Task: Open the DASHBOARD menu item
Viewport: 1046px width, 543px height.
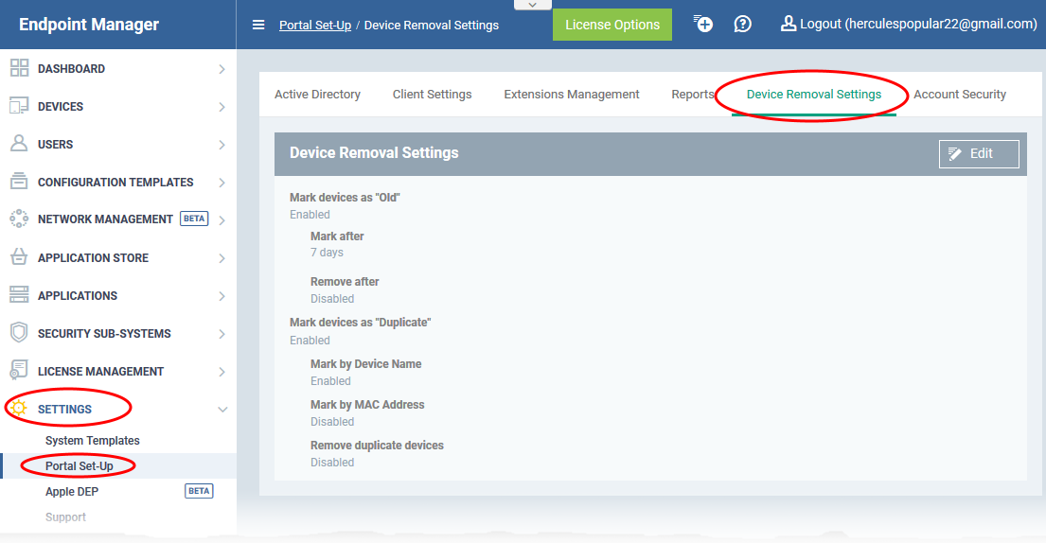Action: tap(71, 69)
